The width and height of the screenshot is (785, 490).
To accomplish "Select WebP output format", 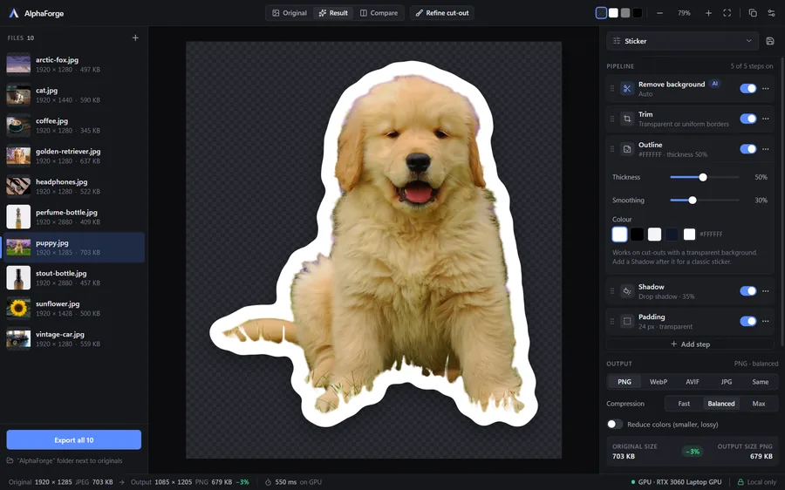I will pos(659,382).
